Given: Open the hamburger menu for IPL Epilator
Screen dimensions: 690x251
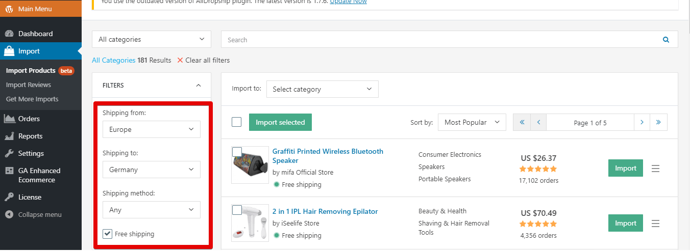Looking at the screenshot, I should (656, 224).
